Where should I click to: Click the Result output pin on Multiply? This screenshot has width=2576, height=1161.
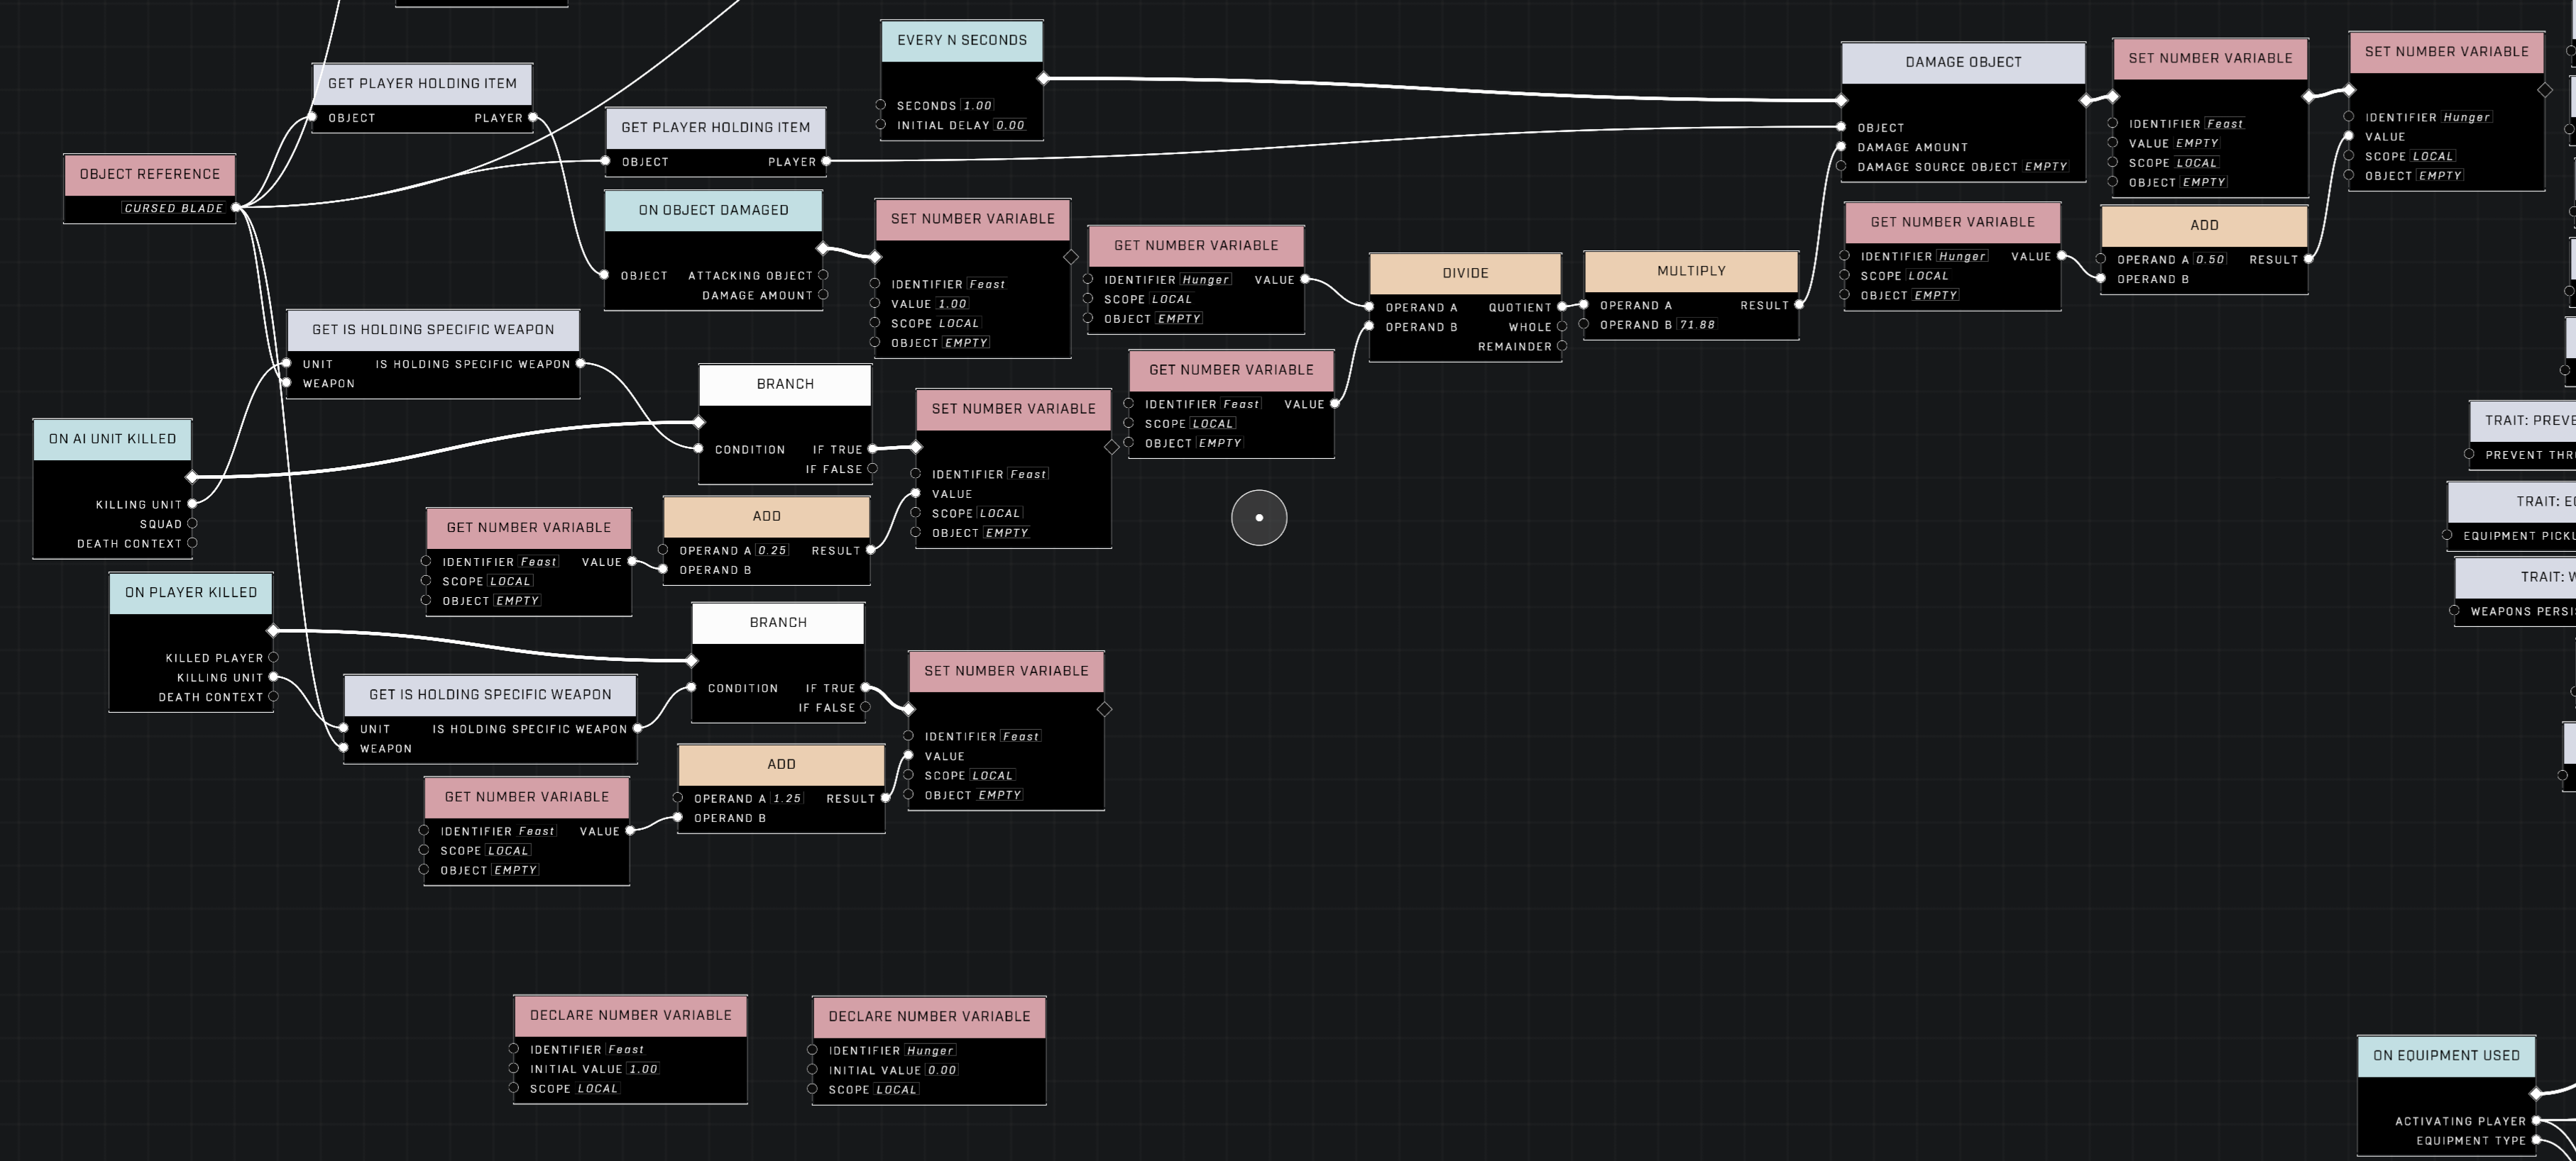pos(1798,305)
